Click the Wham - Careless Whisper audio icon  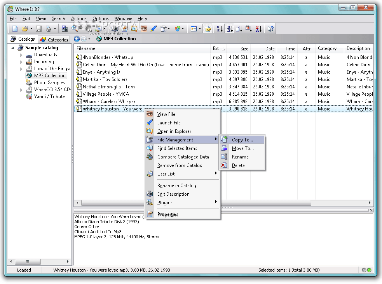(x=78, y=101)
